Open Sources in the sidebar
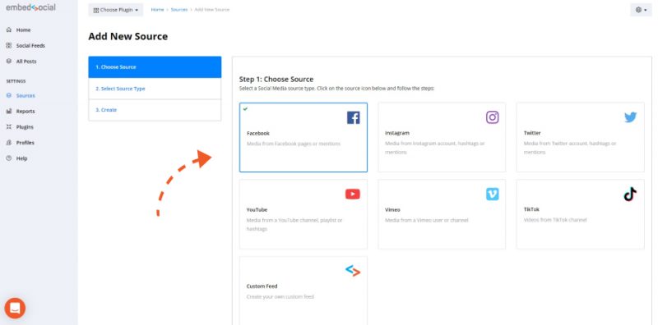 click(x=25, y=95)
